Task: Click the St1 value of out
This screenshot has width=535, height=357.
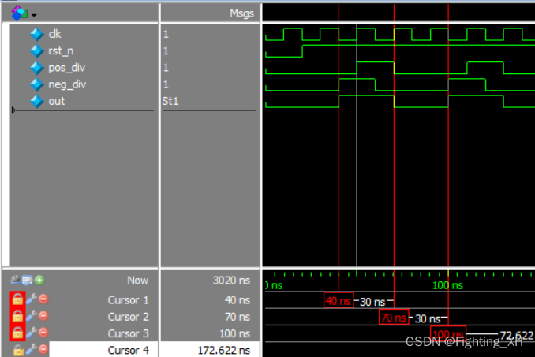Action: (x=170, y=101)
